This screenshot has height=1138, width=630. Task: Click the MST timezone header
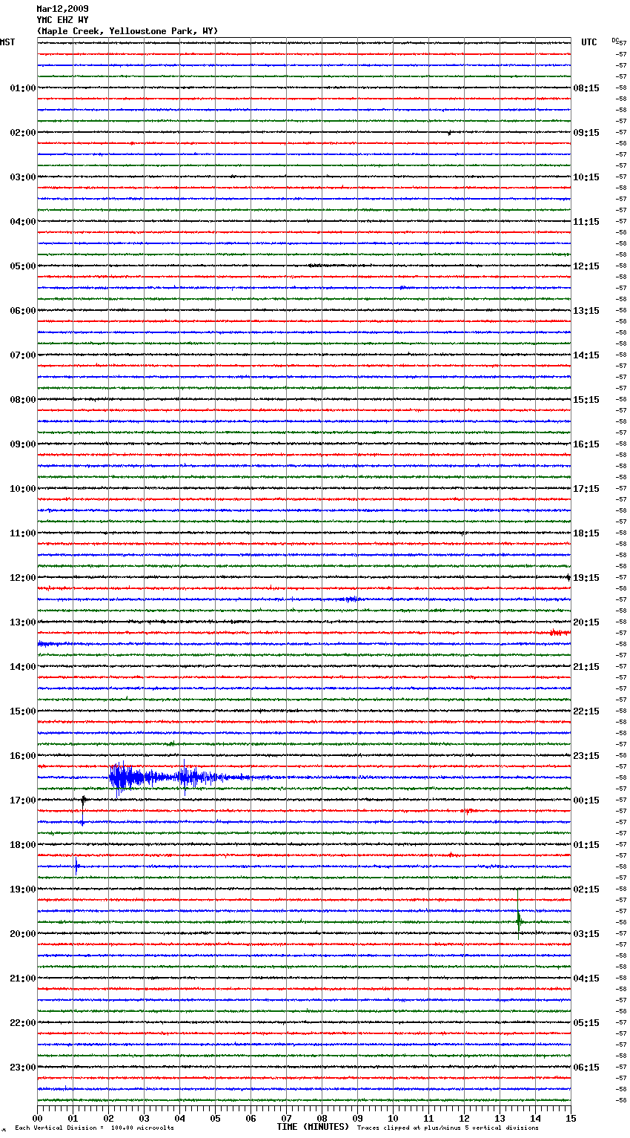point(7,42)
